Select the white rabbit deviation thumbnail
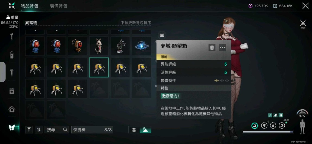The width and height of the screenshot is (312, 144). [99, 46]
